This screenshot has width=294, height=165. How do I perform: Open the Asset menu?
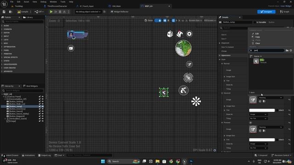click(x=27, y=2)
